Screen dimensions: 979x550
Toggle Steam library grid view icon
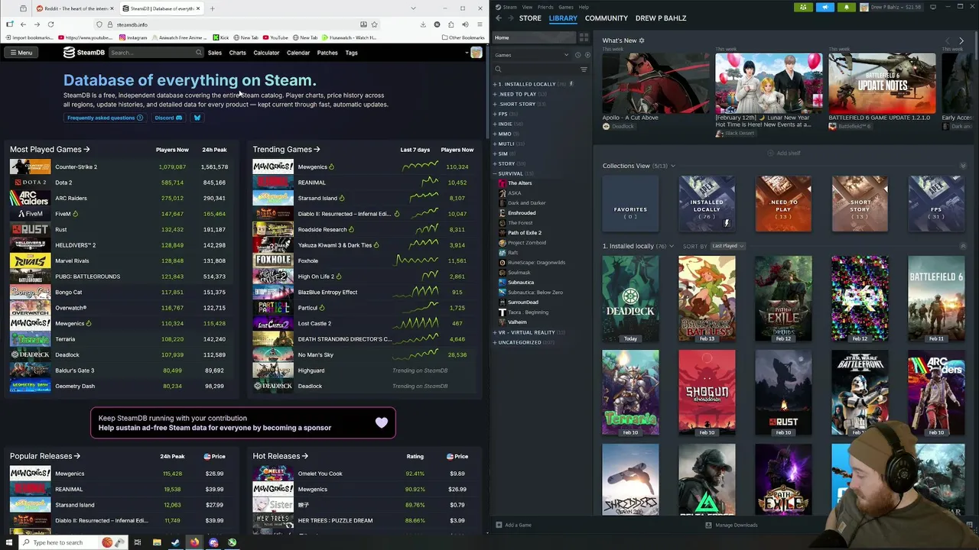584,37
